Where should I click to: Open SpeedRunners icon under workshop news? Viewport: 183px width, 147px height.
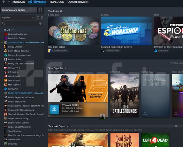103,51
